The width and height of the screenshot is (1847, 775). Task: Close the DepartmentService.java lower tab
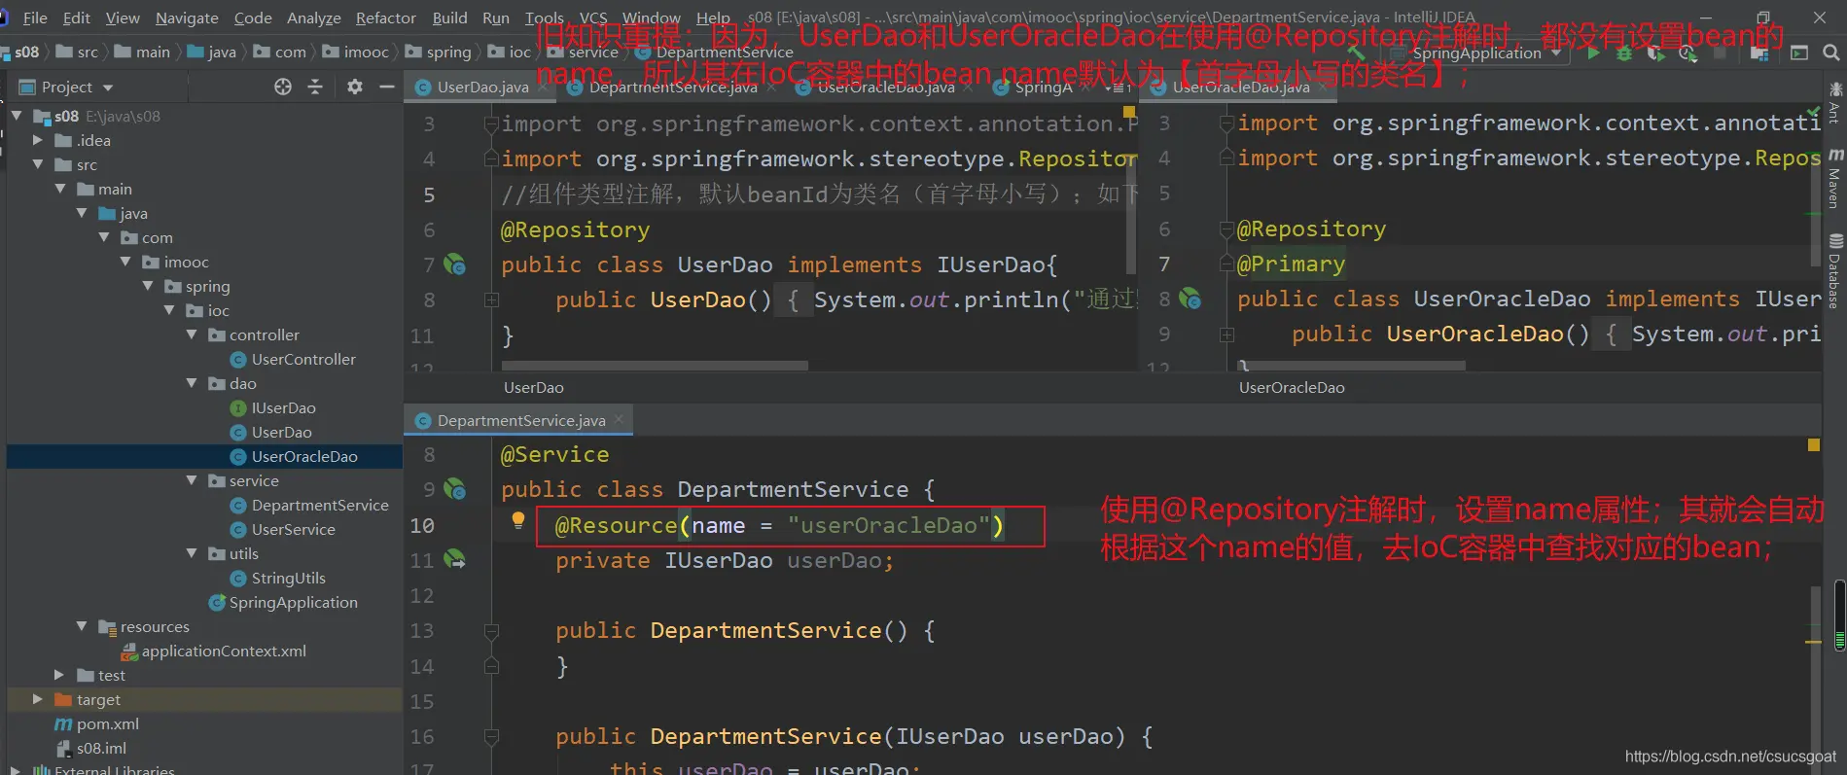tap(618, 419)
